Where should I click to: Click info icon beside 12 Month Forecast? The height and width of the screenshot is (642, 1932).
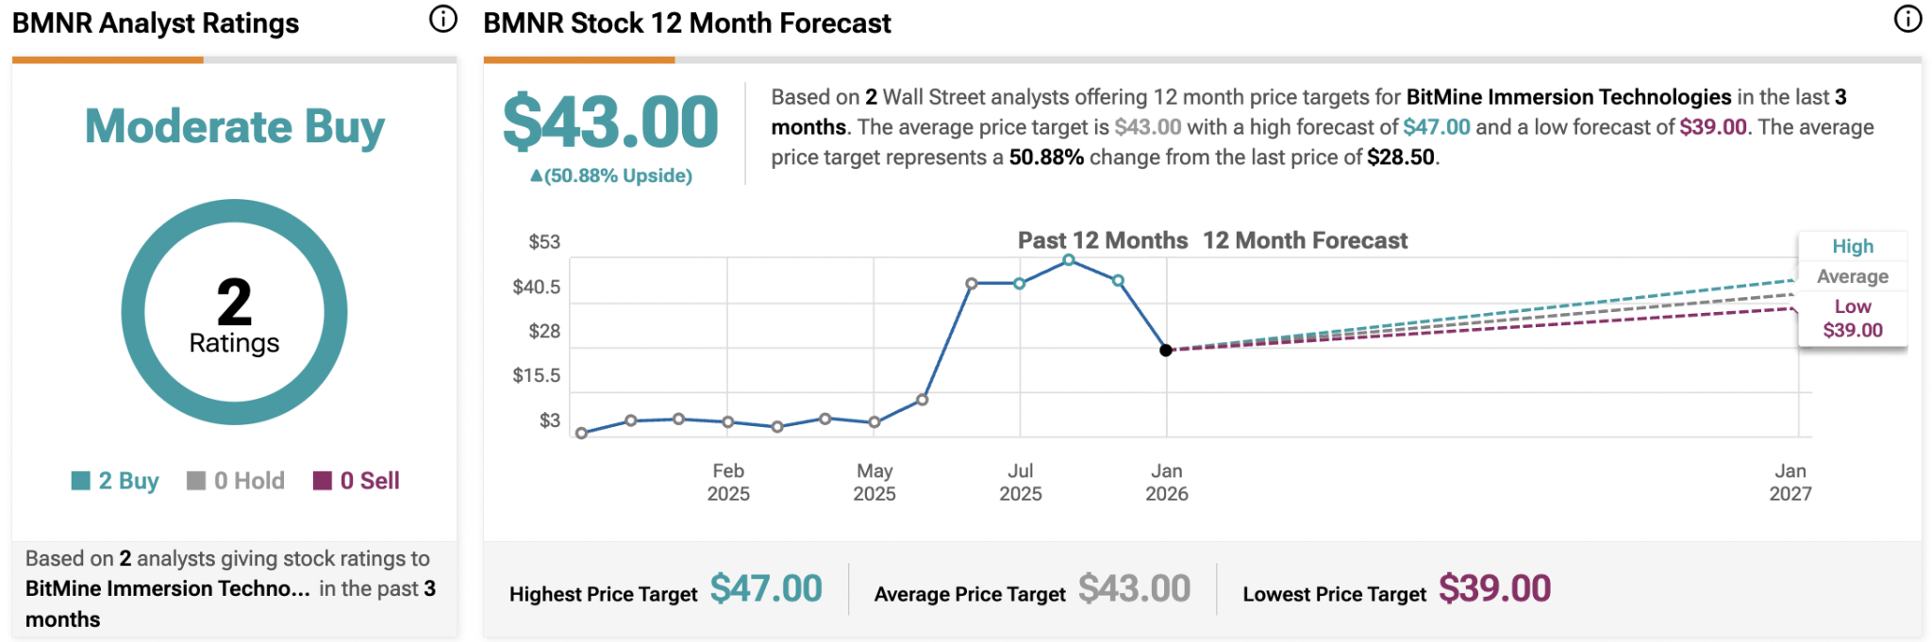pyautogui.click(x=1907, y=19)
